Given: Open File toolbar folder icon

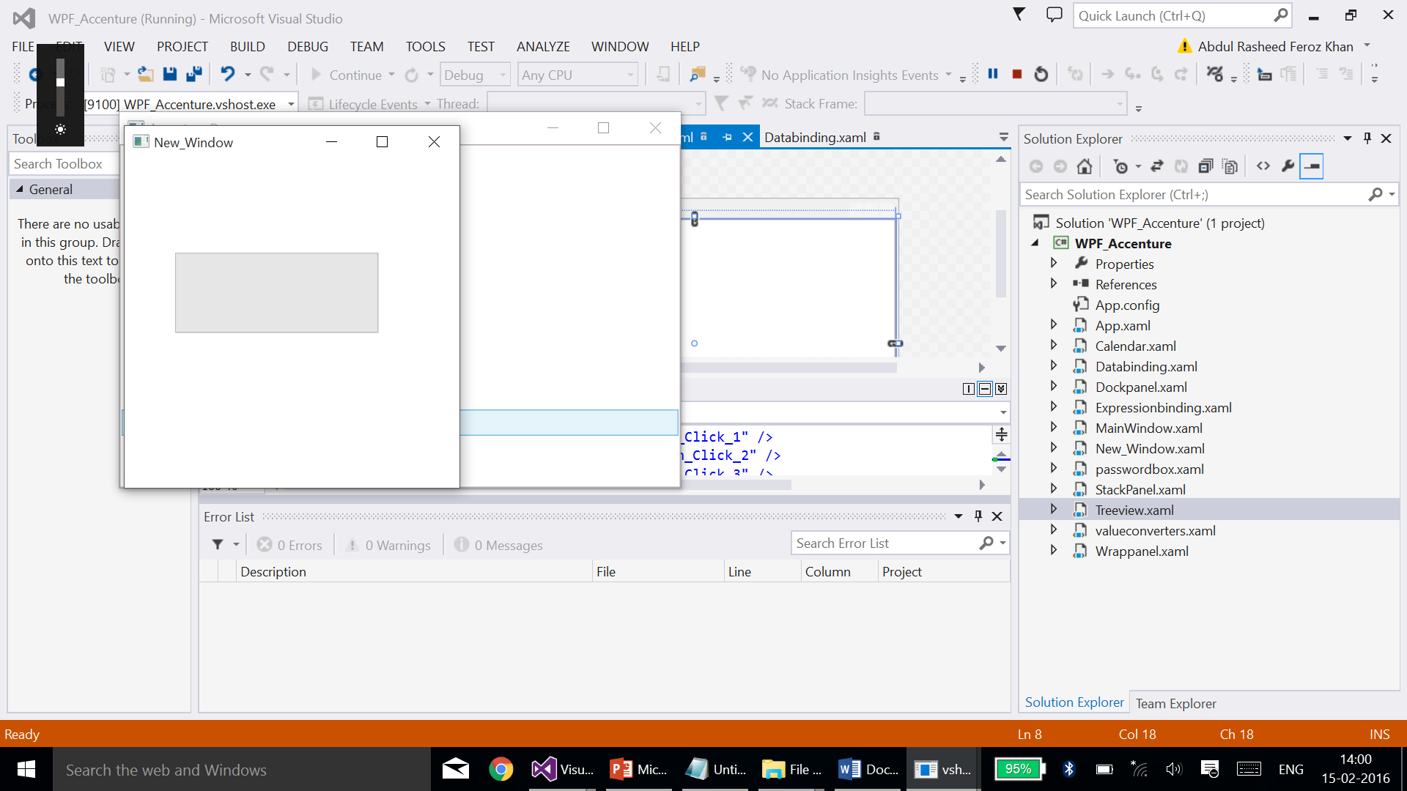Looking at the screenshot, I should [x=145, y=74].
